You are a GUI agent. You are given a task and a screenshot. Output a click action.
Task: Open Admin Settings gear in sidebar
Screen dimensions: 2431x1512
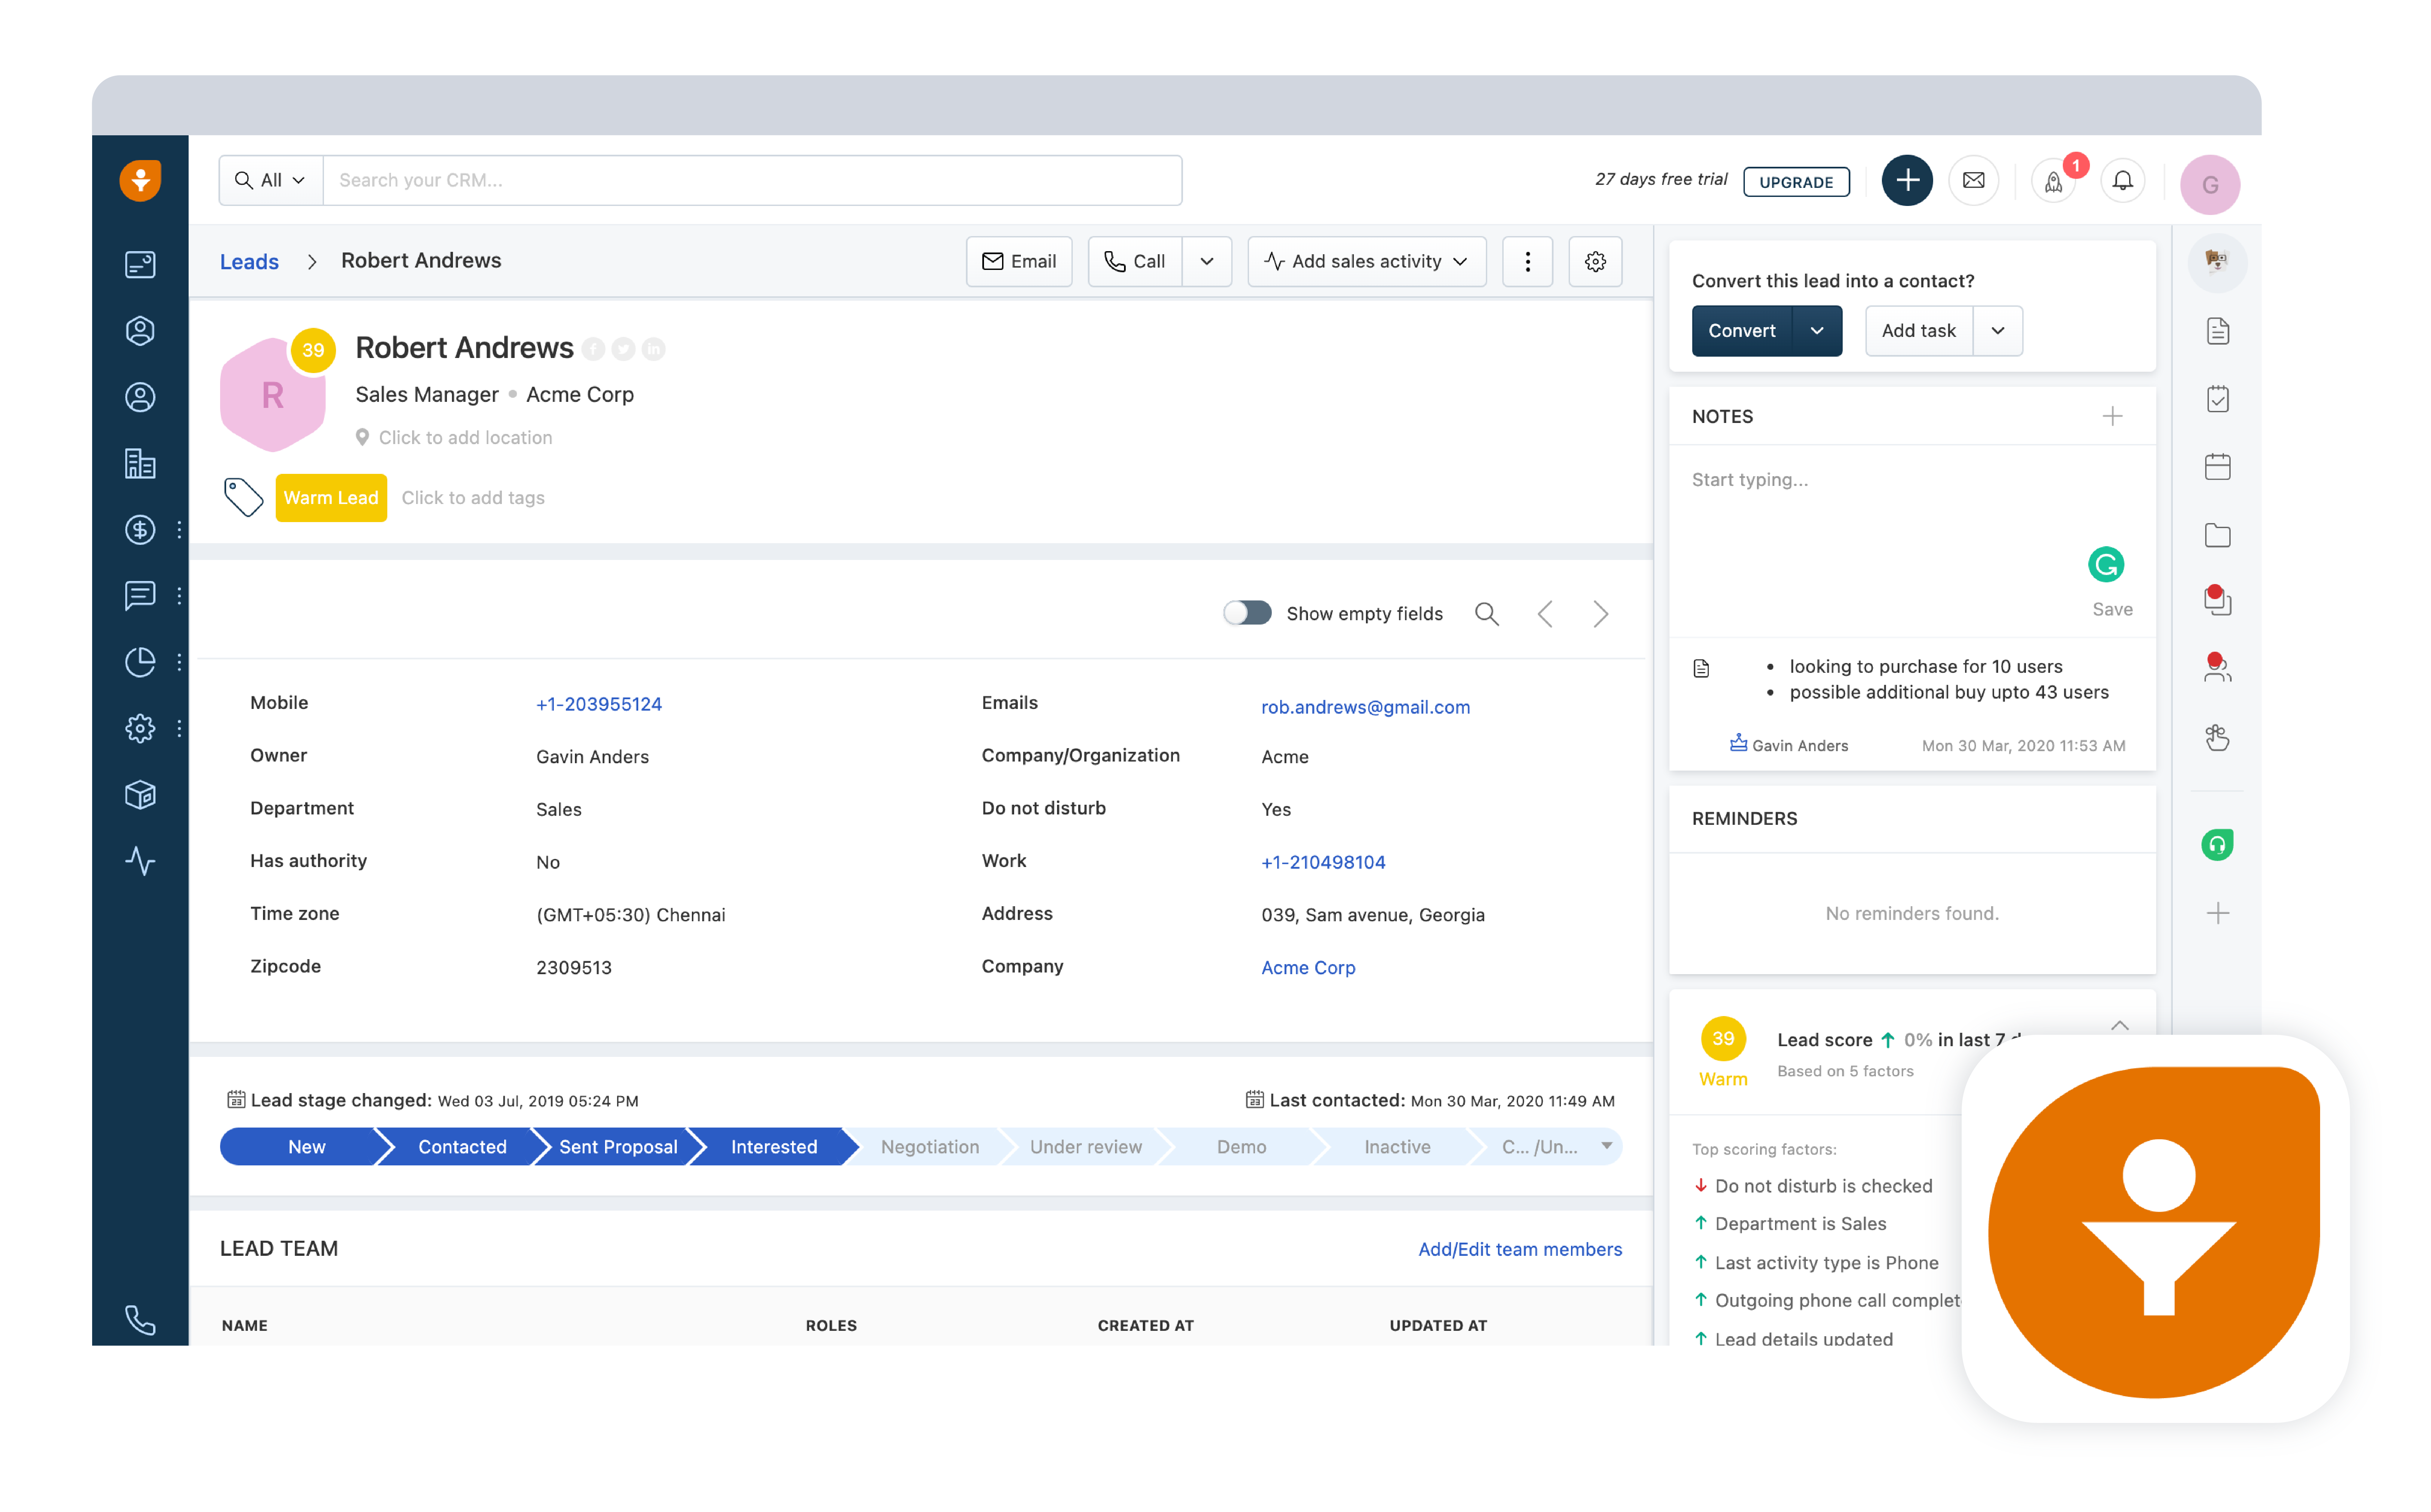pyautogui.click(x=140, y=729)
